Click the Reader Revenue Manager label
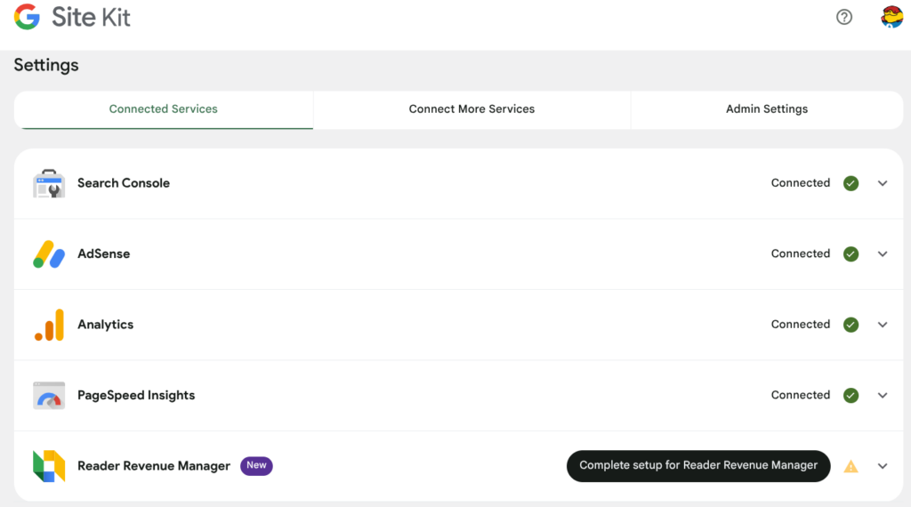 coord(154,466)
